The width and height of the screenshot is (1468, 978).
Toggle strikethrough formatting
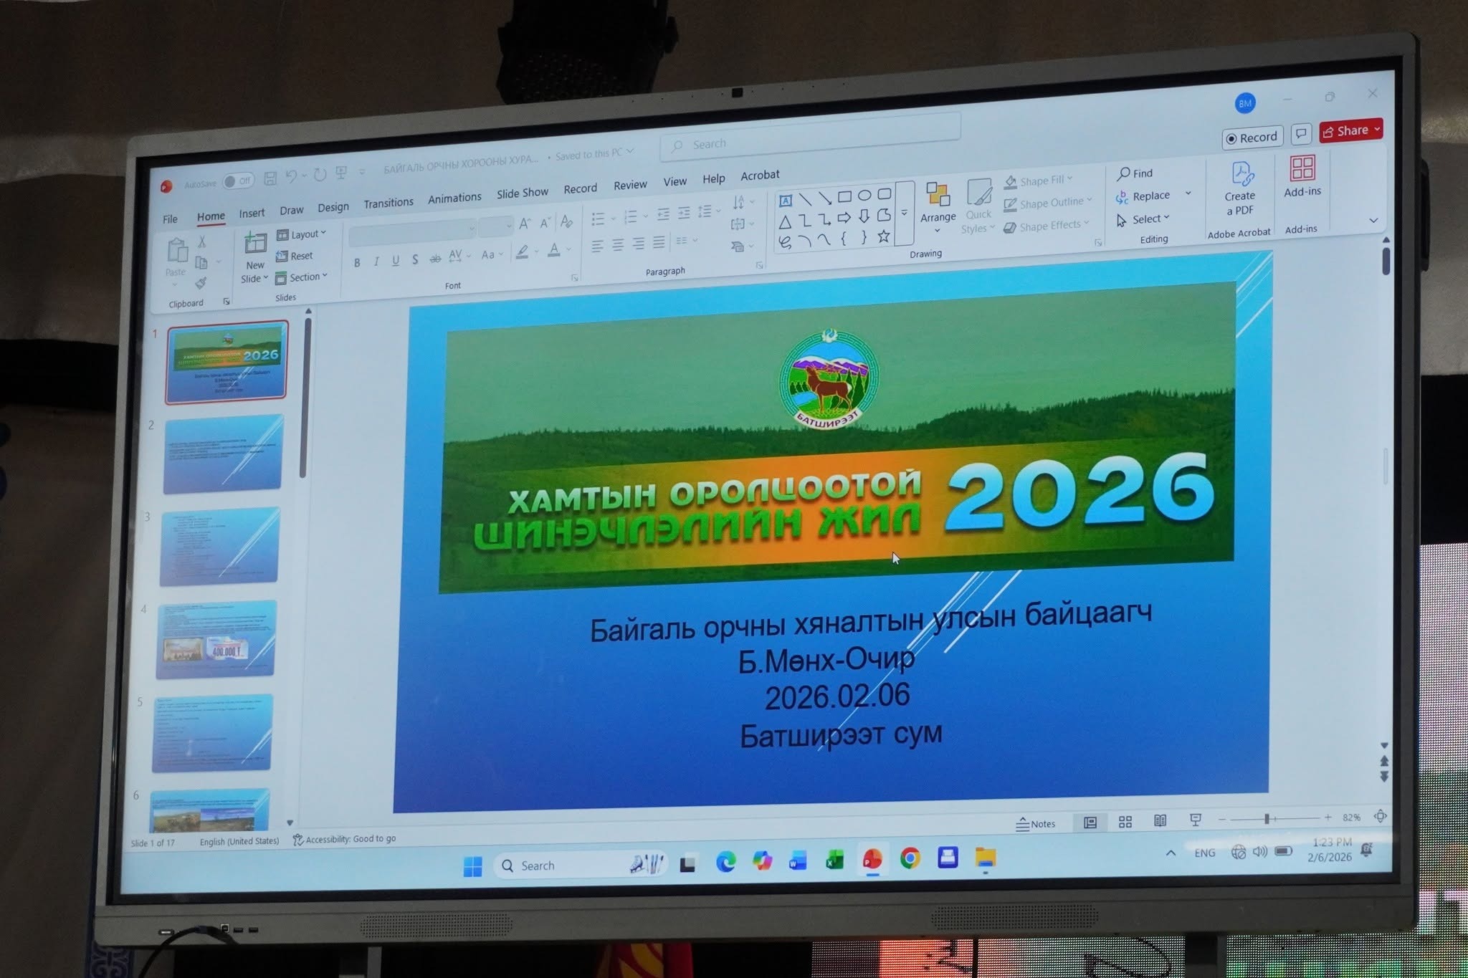click(435, 259)
